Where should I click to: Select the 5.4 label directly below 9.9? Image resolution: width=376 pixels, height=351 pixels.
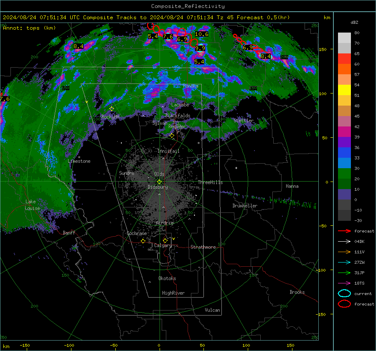199,62
